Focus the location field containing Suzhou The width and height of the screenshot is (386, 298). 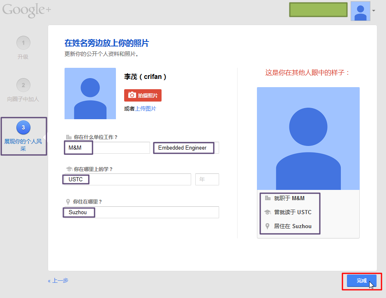point(141,212)
